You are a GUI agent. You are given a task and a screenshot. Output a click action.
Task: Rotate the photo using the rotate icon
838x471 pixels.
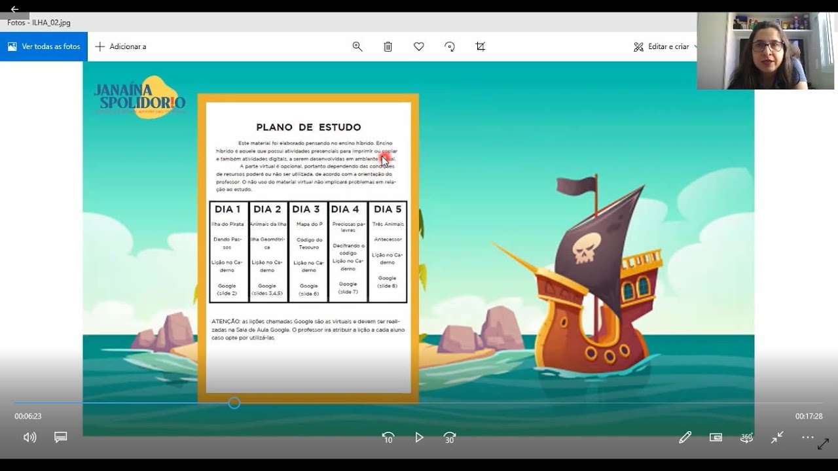click(x=450, y=46)
